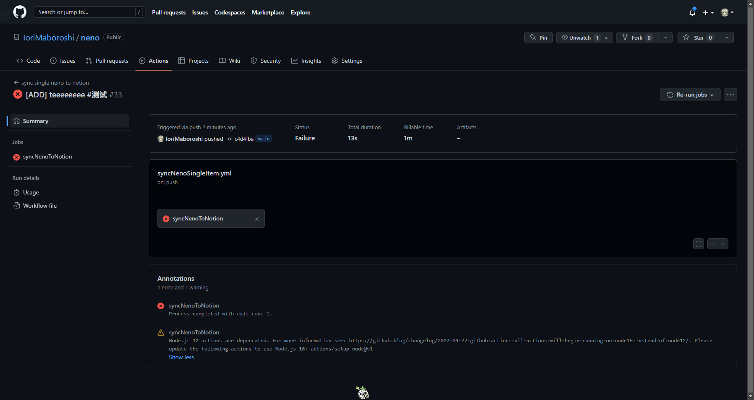Image resolution: width=754 pixels, height=400 pixels.
Task: Click the warning triangle annotation icon
Action: coord(161,333)
